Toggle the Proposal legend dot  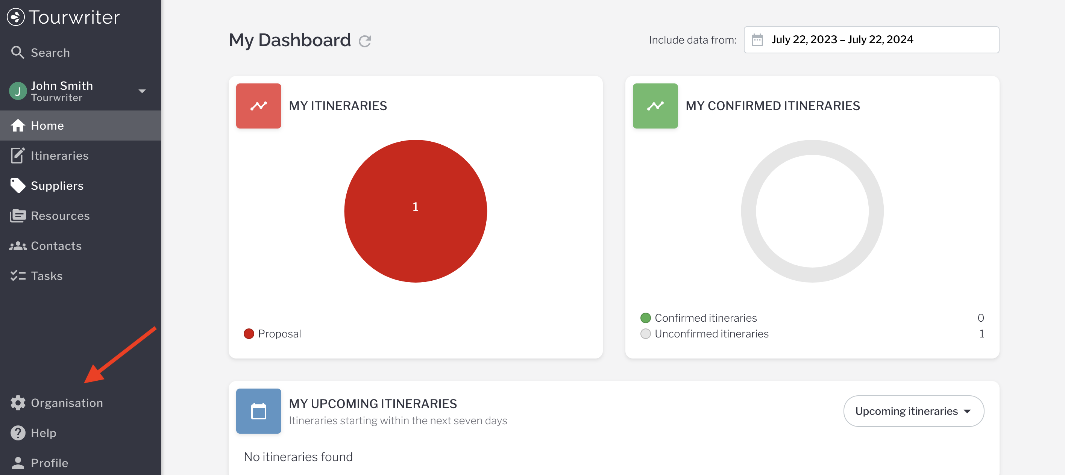pos(249,334)
